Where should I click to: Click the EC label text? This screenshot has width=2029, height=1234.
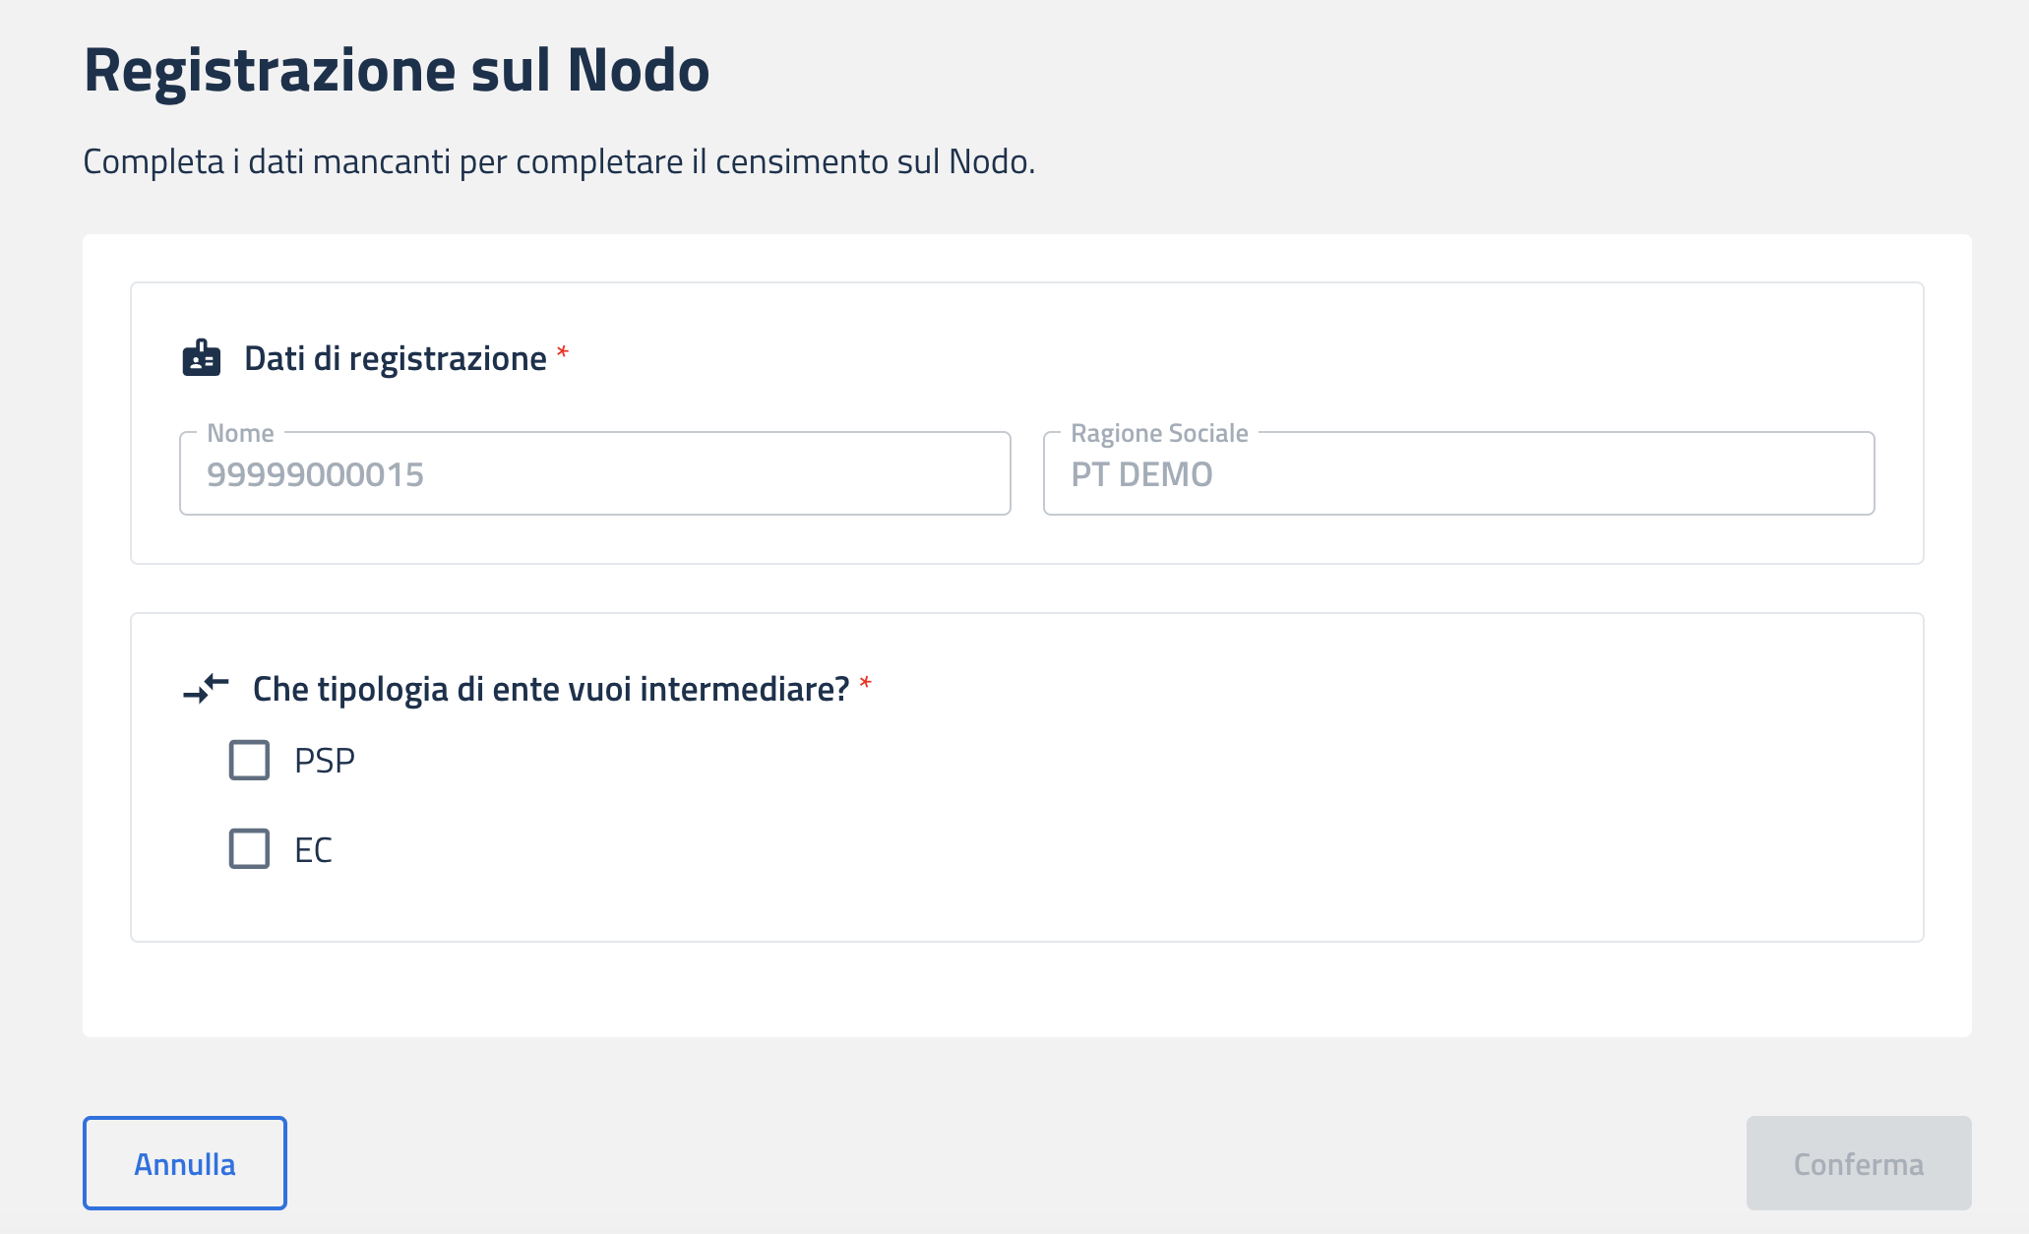coord(313,850)
